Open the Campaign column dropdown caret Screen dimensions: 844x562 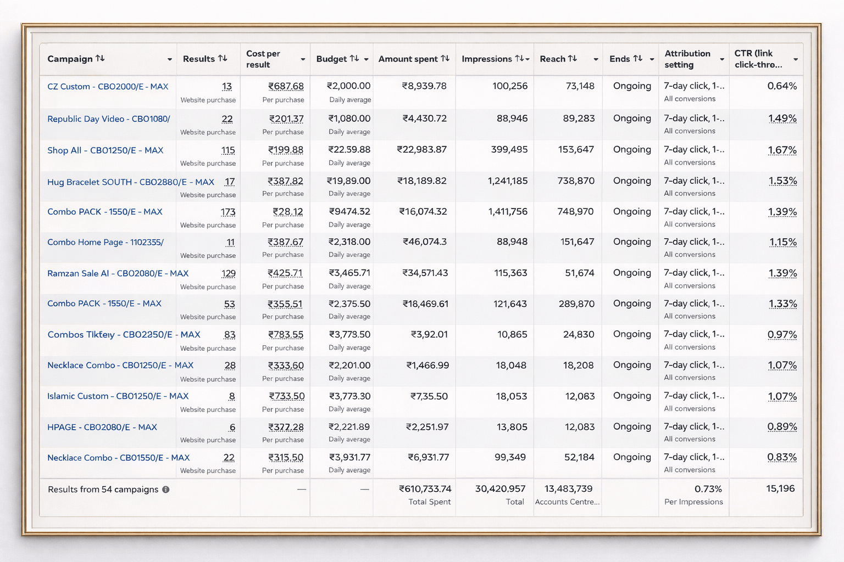tap(170, 59)
